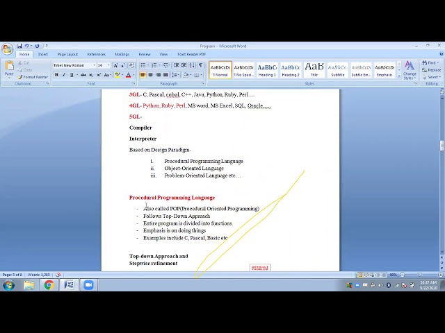Image resolution: width=445 pixels, height=333 pixels.
Task: Expand the Styles gallery
Action: tap(399, 76)
